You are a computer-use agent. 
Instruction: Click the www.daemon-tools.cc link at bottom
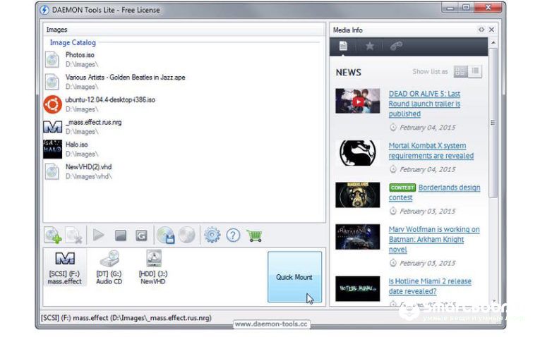(x=271, y=324)
